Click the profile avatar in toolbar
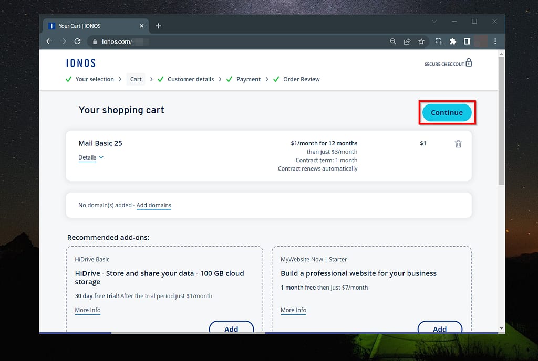This screenshot has width=538, height=361. 481,41
